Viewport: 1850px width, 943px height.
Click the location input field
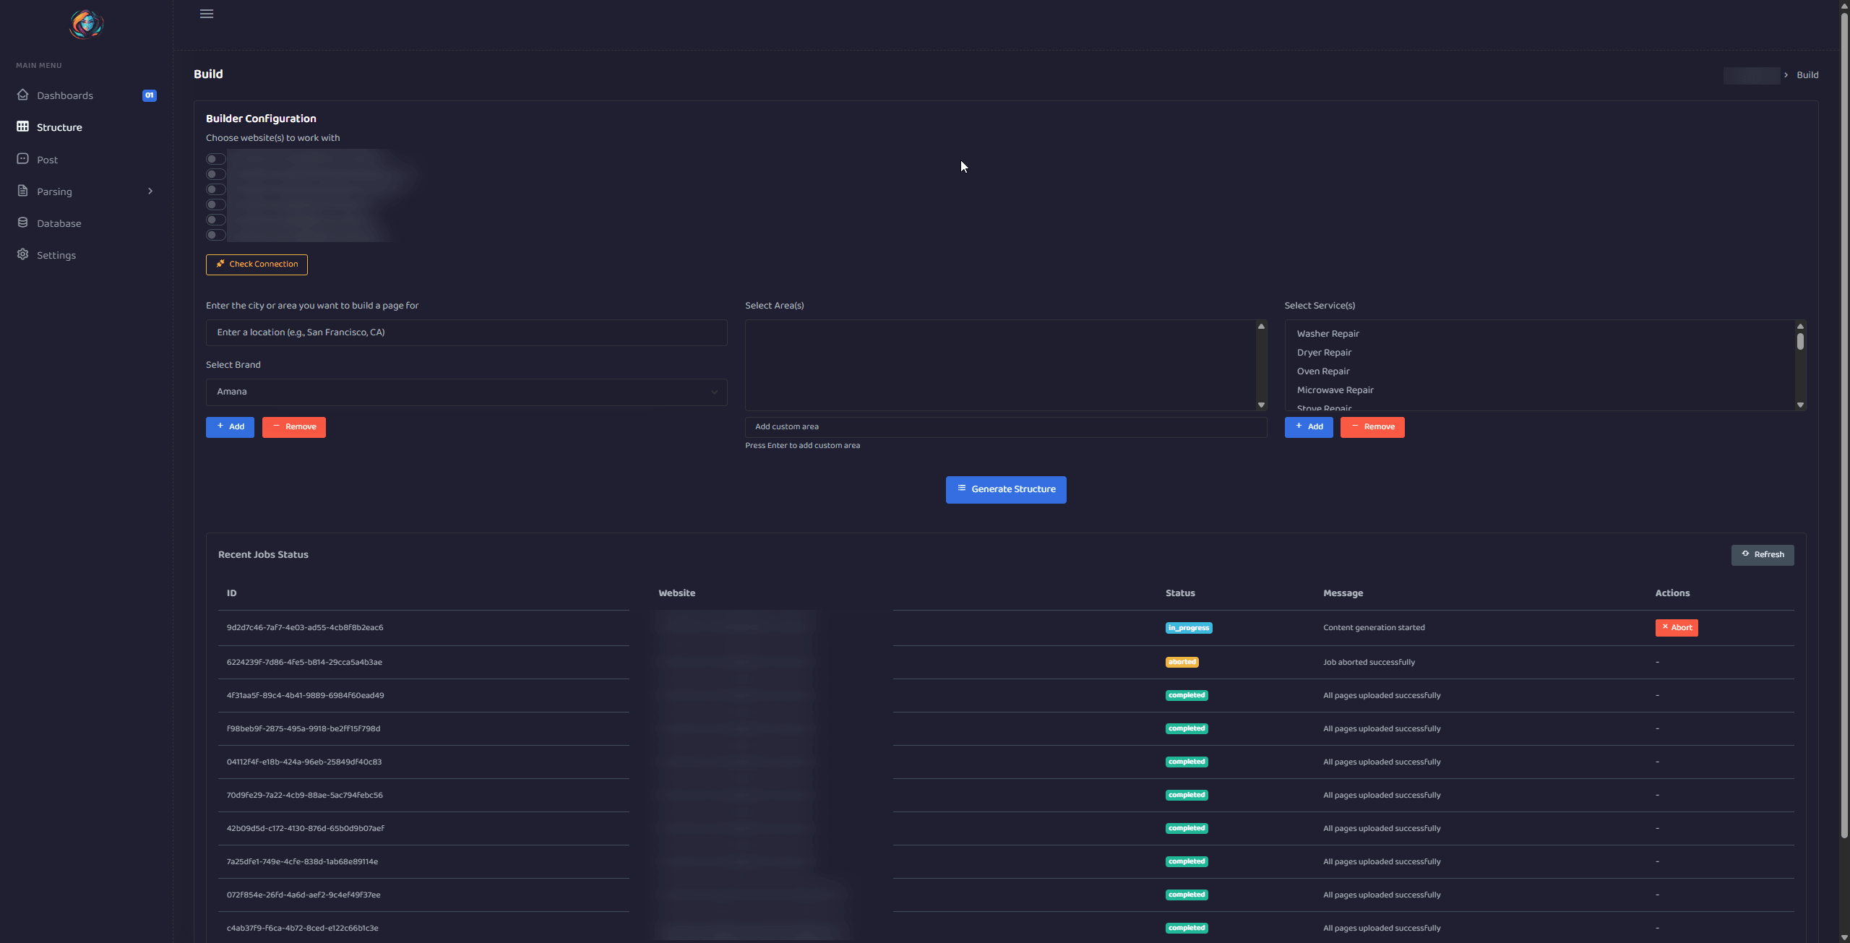(x=466, y=332)
